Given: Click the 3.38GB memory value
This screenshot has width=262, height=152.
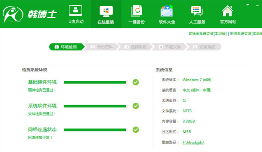Looking at the screenshot, I should tap(189, 121).
